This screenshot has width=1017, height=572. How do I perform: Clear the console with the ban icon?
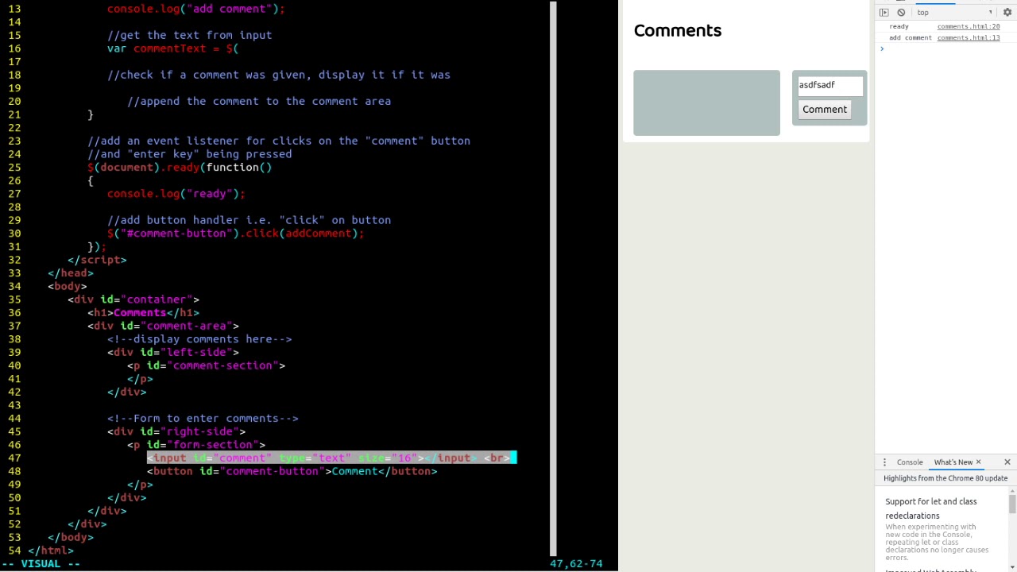(901, 12)
